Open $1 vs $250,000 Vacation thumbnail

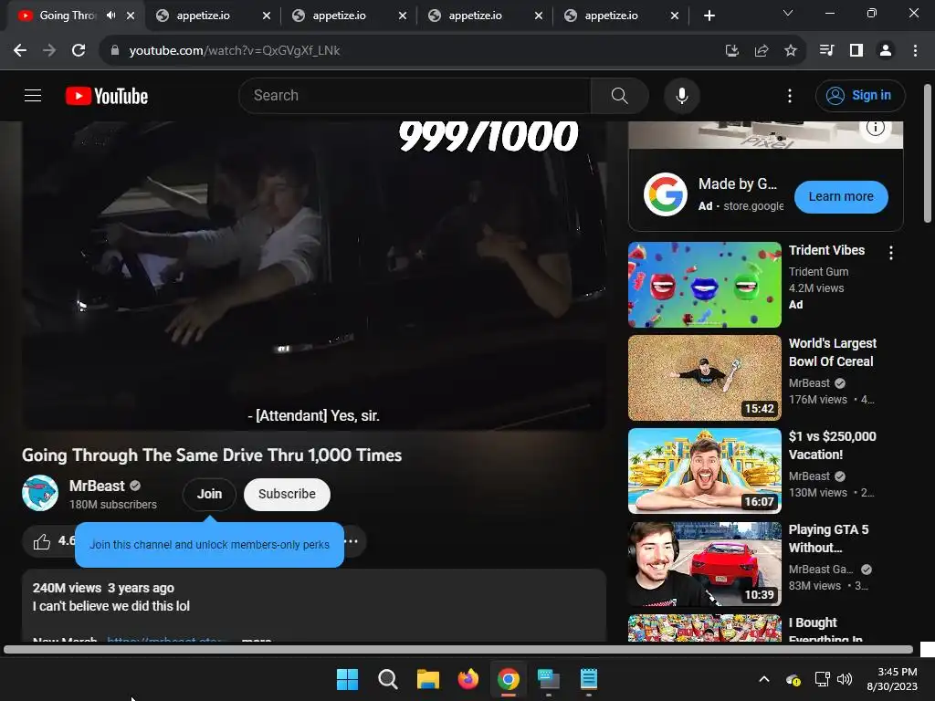point(704,470)
